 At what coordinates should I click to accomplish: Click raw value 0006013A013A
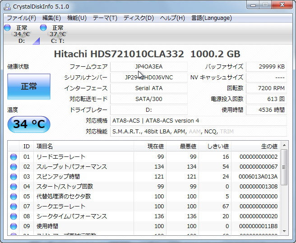pos(258,177)
